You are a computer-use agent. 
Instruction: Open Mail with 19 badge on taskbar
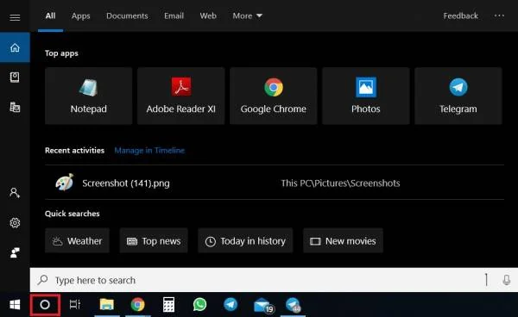tap(263, 305)
